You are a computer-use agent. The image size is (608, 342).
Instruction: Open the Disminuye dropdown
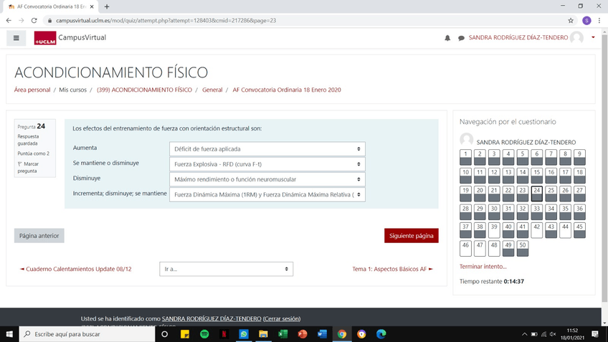pyautogui.click(x=267, y=179)
